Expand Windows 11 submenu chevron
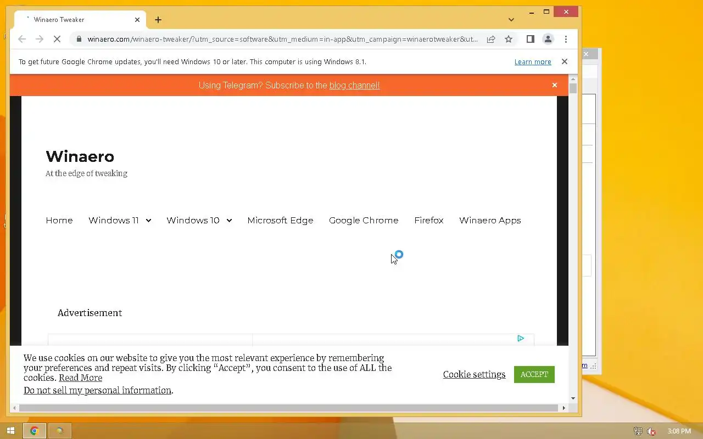 [148, 221]
